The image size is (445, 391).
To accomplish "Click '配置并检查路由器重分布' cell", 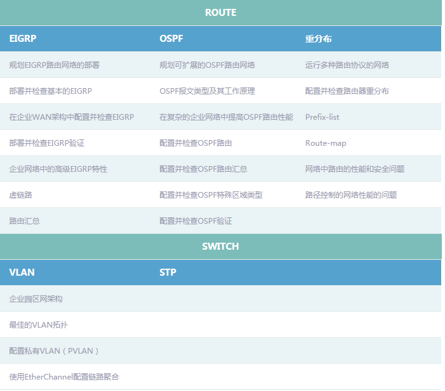I will [347, 91].
